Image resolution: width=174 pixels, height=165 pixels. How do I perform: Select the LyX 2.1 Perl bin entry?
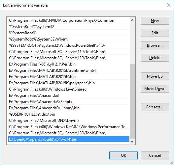coord(69,64)
